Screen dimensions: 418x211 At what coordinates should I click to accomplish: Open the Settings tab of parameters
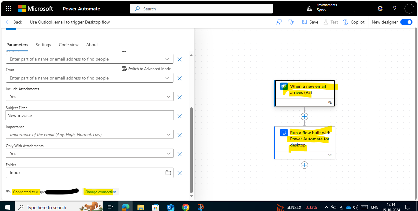click(x=43, y=45)
